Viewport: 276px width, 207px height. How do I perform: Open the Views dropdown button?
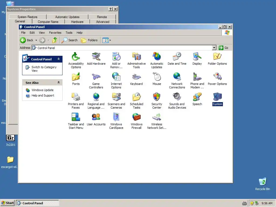tap(107, 40)
